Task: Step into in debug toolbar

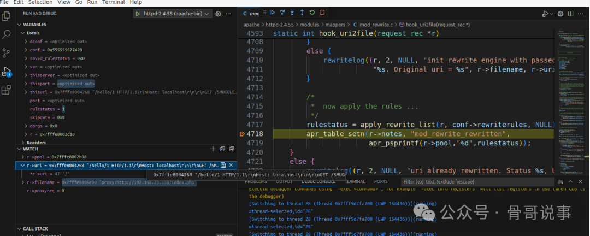Action: [292, 13]
